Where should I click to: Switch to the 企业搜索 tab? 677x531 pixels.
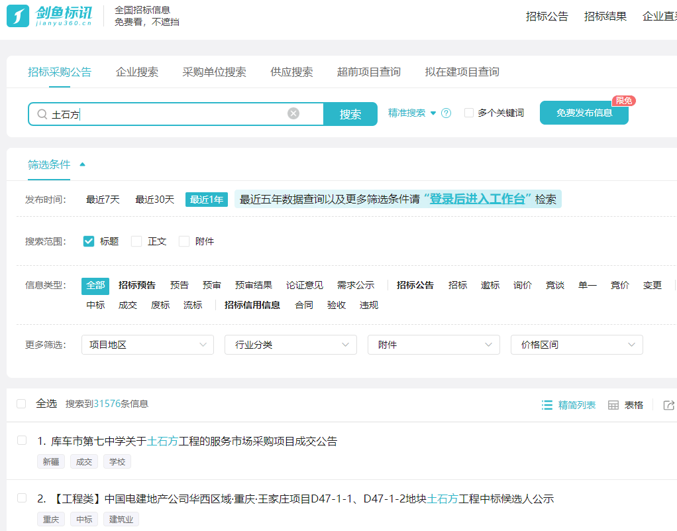click(x=139, y=72)
